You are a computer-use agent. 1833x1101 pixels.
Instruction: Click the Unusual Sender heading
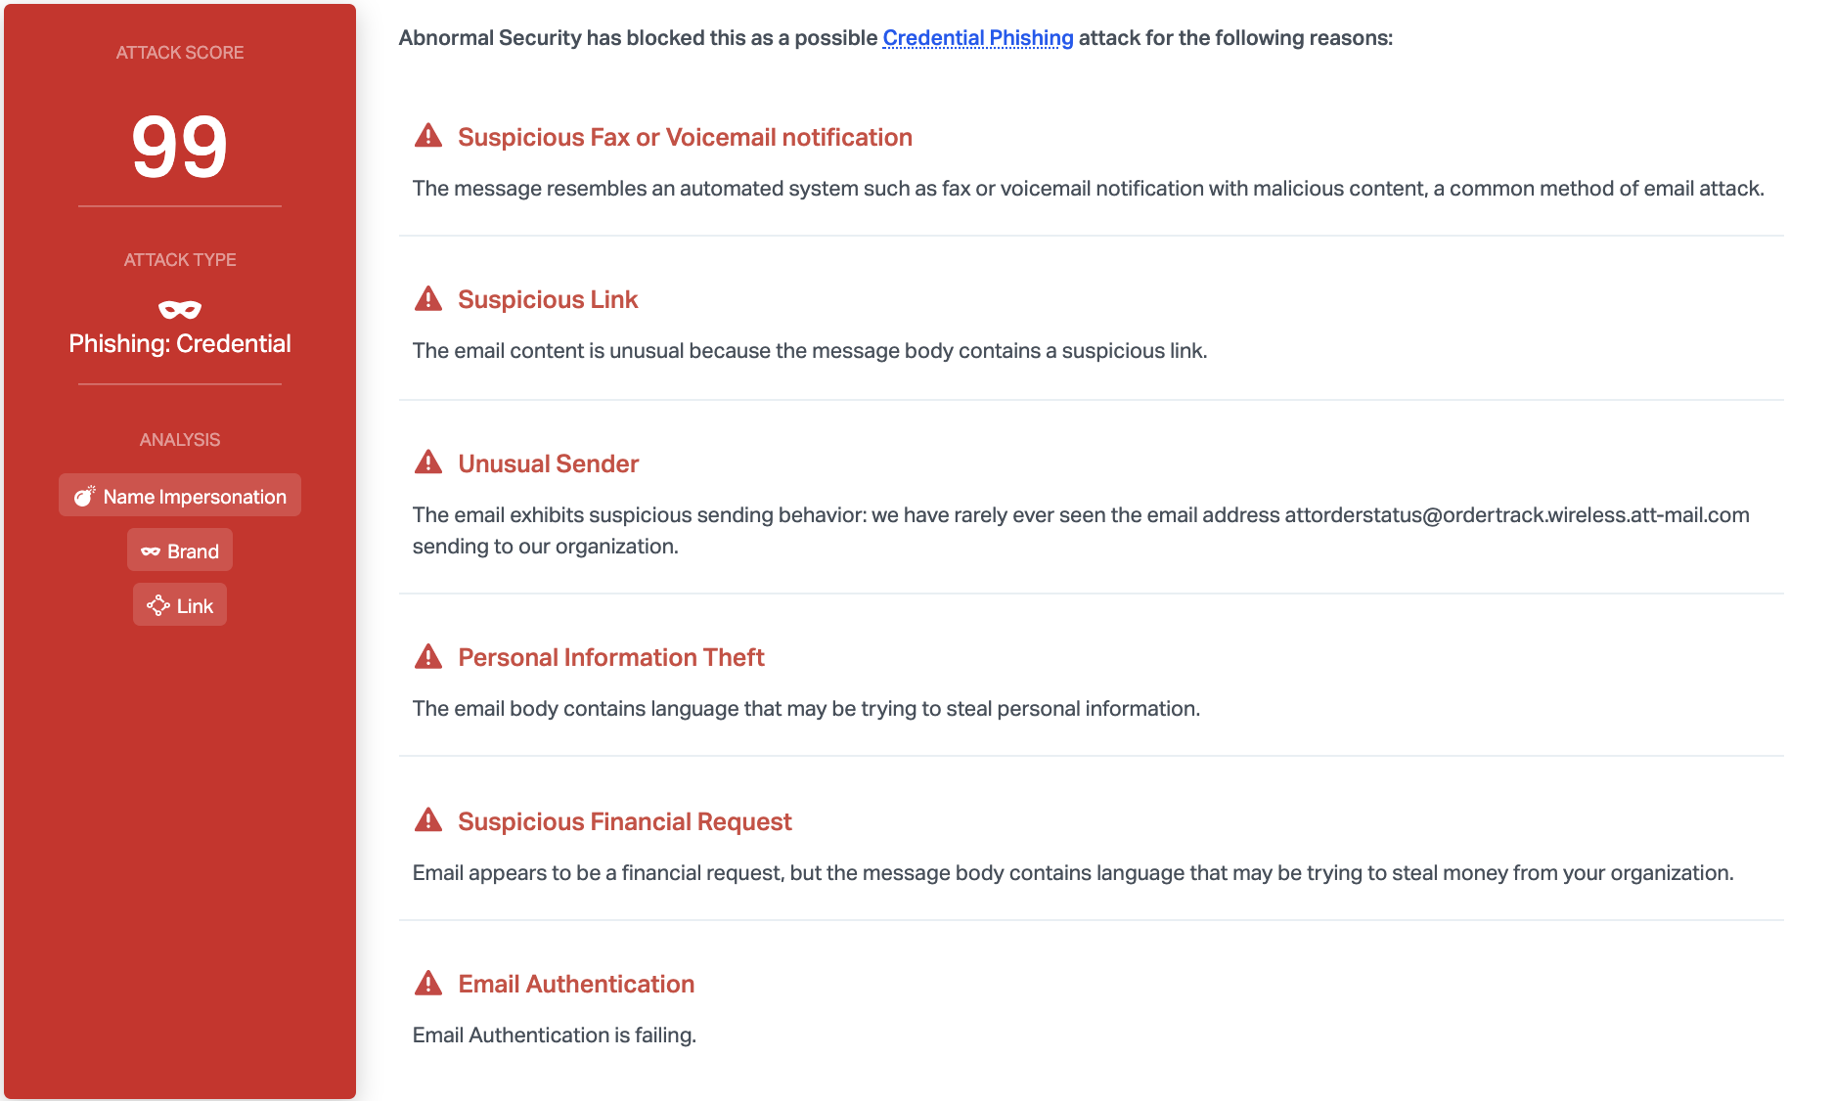548,463
